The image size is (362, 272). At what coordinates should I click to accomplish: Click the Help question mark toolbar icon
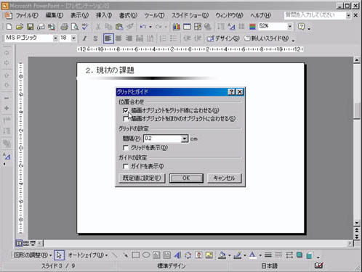[x=301, y=26]
